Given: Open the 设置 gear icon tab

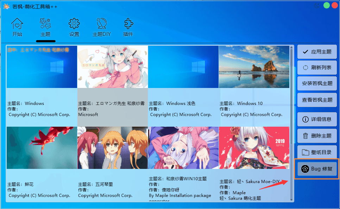Looking at the screenshot, I should pyautogui.click(x=74, y=24).
